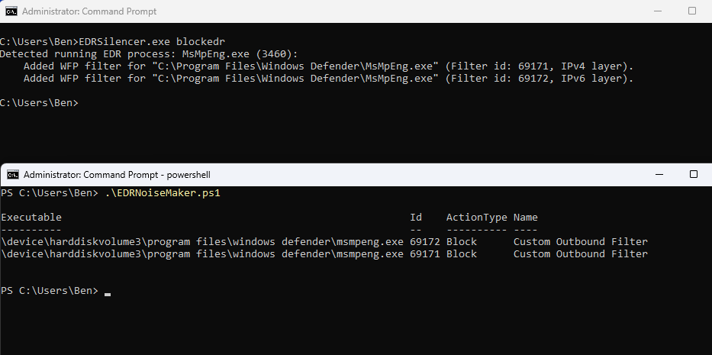712x355 pixels.
Task: Click the blinking cursor at the PowerShell prompt
Action: click(108, 292)
